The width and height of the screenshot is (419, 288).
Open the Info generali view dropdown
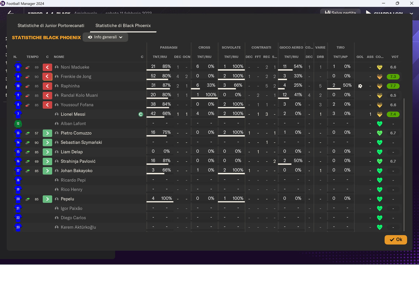point(105,37)
